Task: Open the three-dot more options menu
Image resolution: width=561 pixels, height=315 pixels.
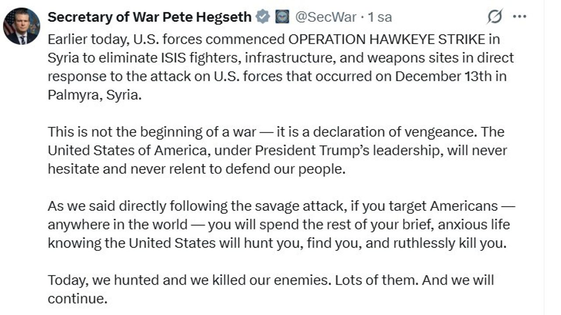Action: click(519, 17)
